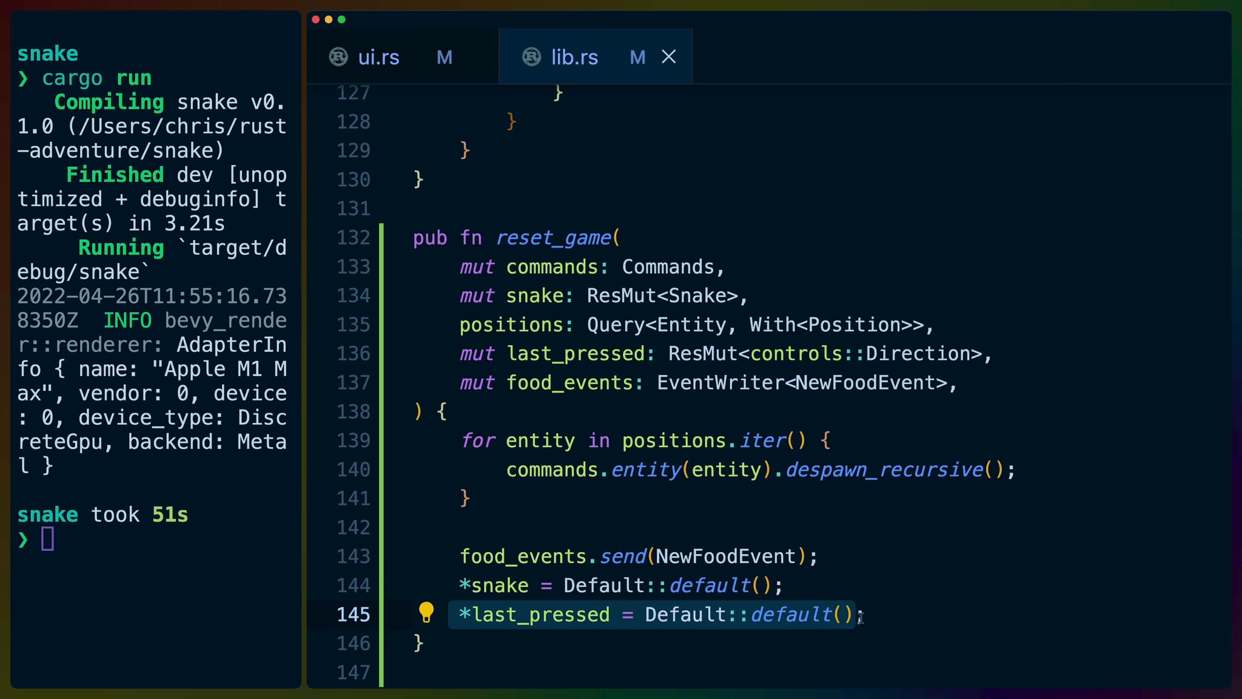1242x699 pixels.
Task: Click 'ResMut<Snake>' on line 134
Action: pyautogui.click(x=662, y=295)
